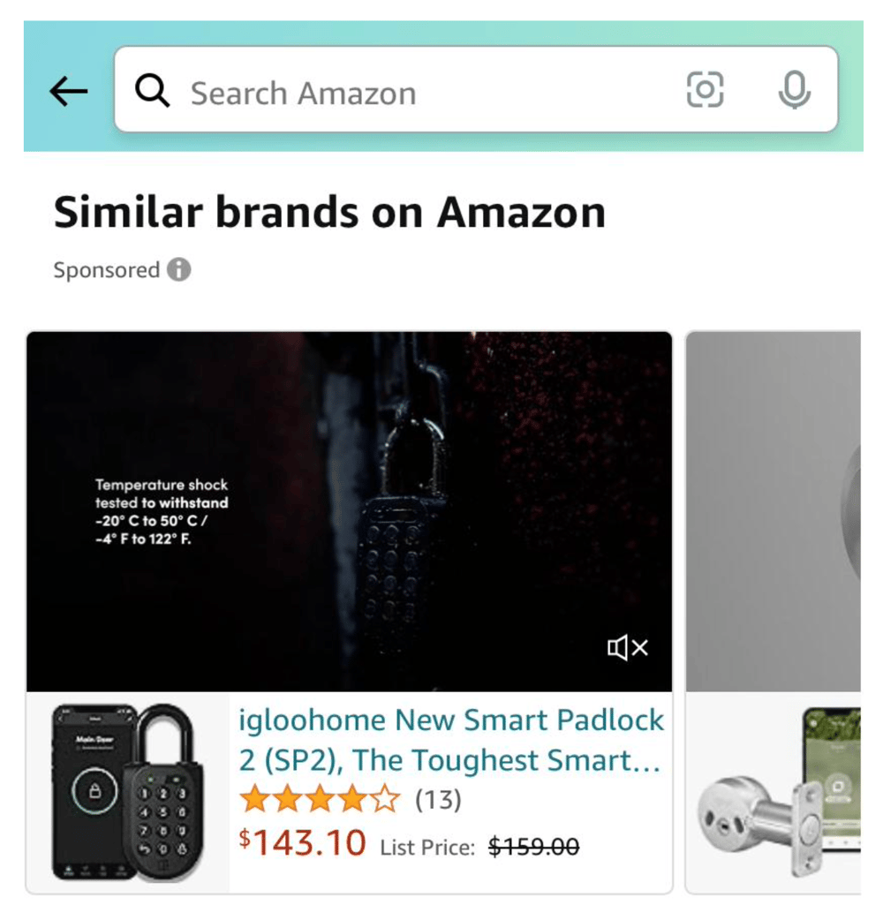
Task: Open camera lens visual search
Action: 705,90
